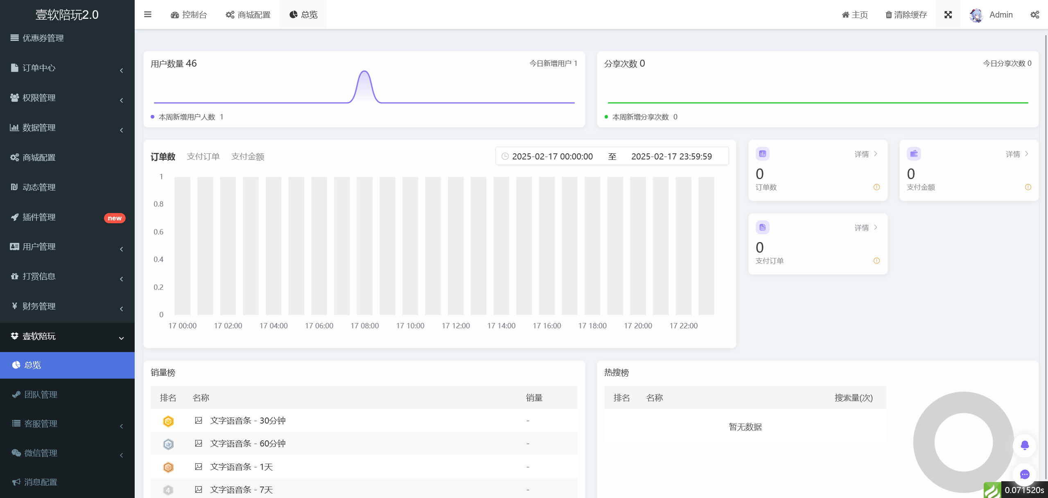Open the floating notification bell icon
Viewport: 1048px width, 498px height.
(x=1025, y=446)
